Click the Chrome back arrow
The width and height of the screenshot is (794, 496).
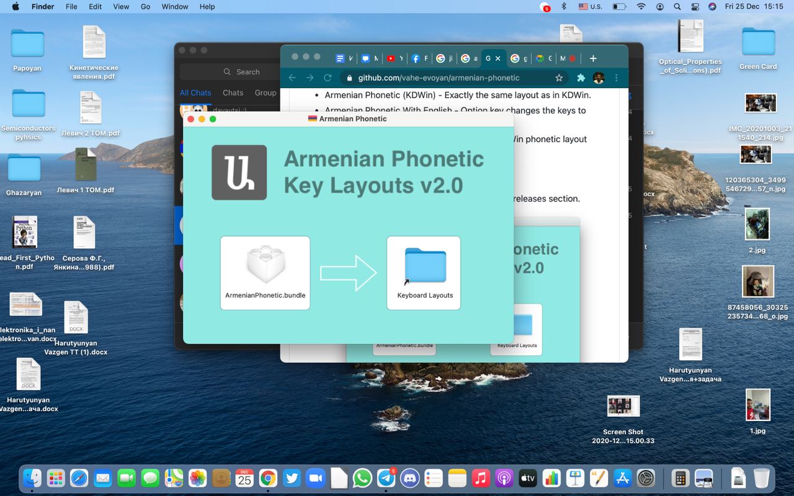(292, 77)
